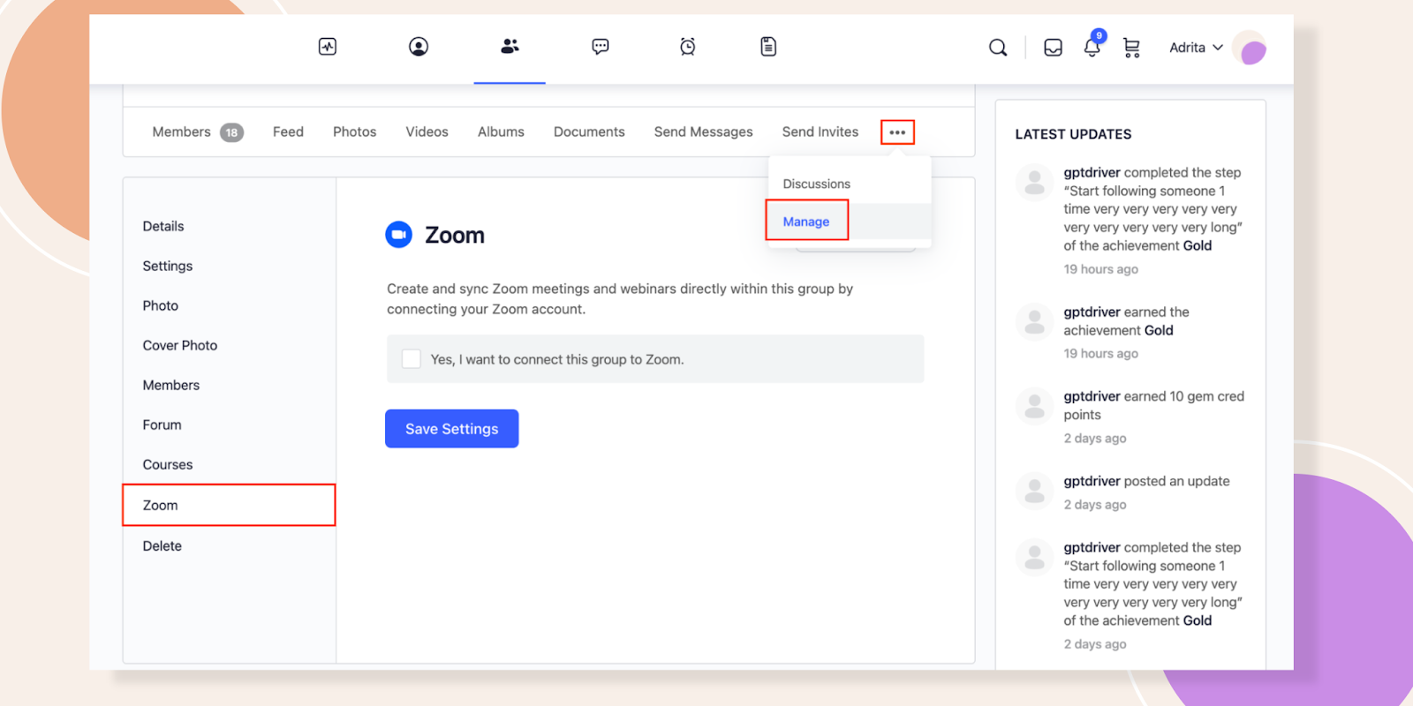Open Photo in the manage sidebar
The image size is (1413, 706).
tap(161, 305)
